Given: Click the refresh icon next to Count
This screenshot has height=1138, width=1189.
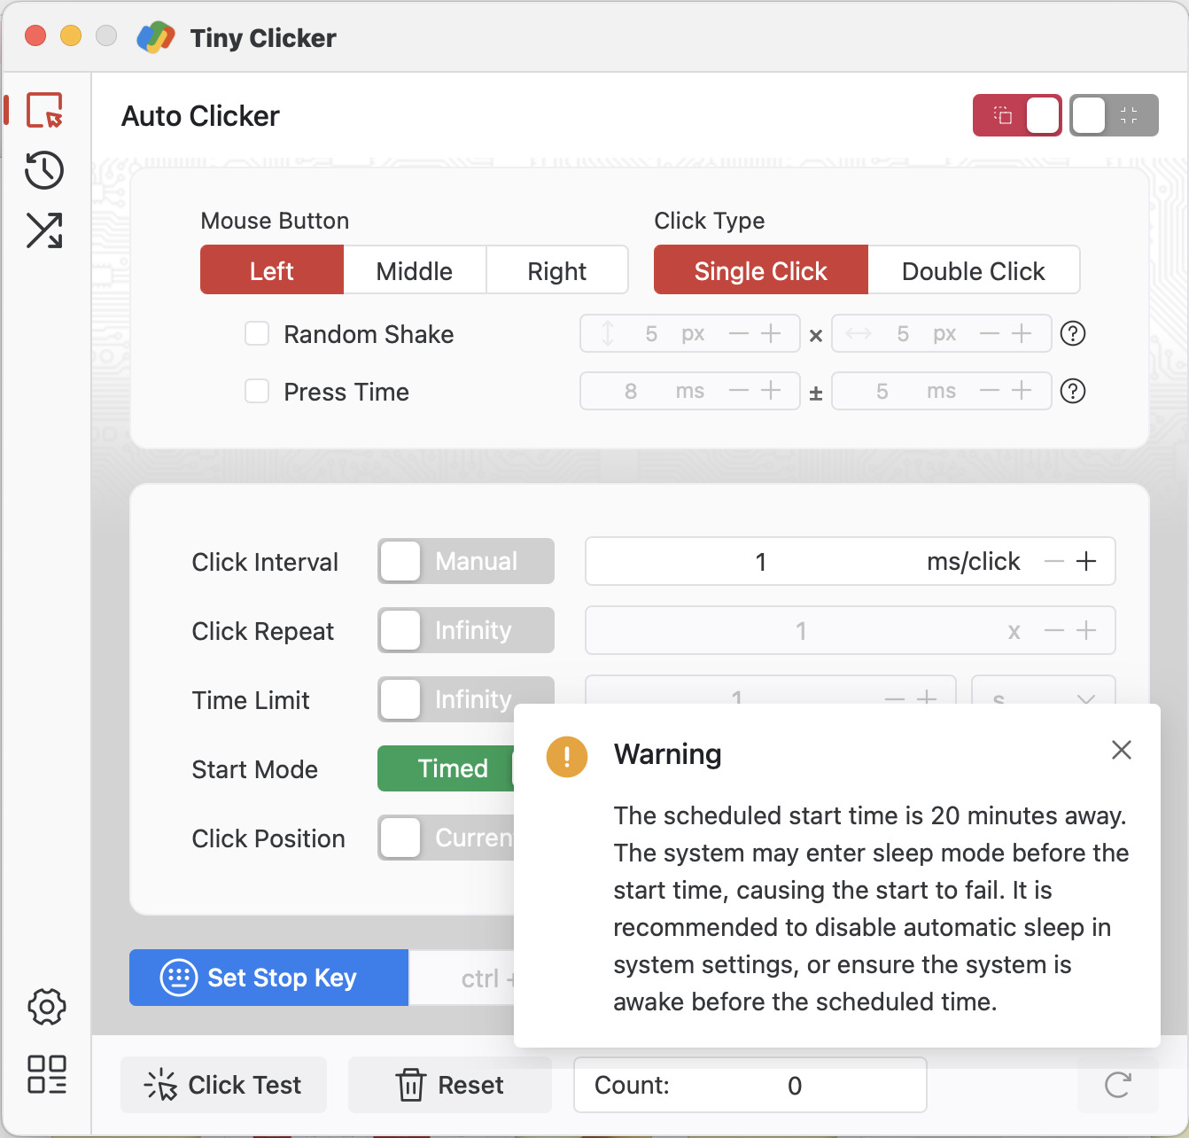Looking at the screenshot, I should 1117,1085.
